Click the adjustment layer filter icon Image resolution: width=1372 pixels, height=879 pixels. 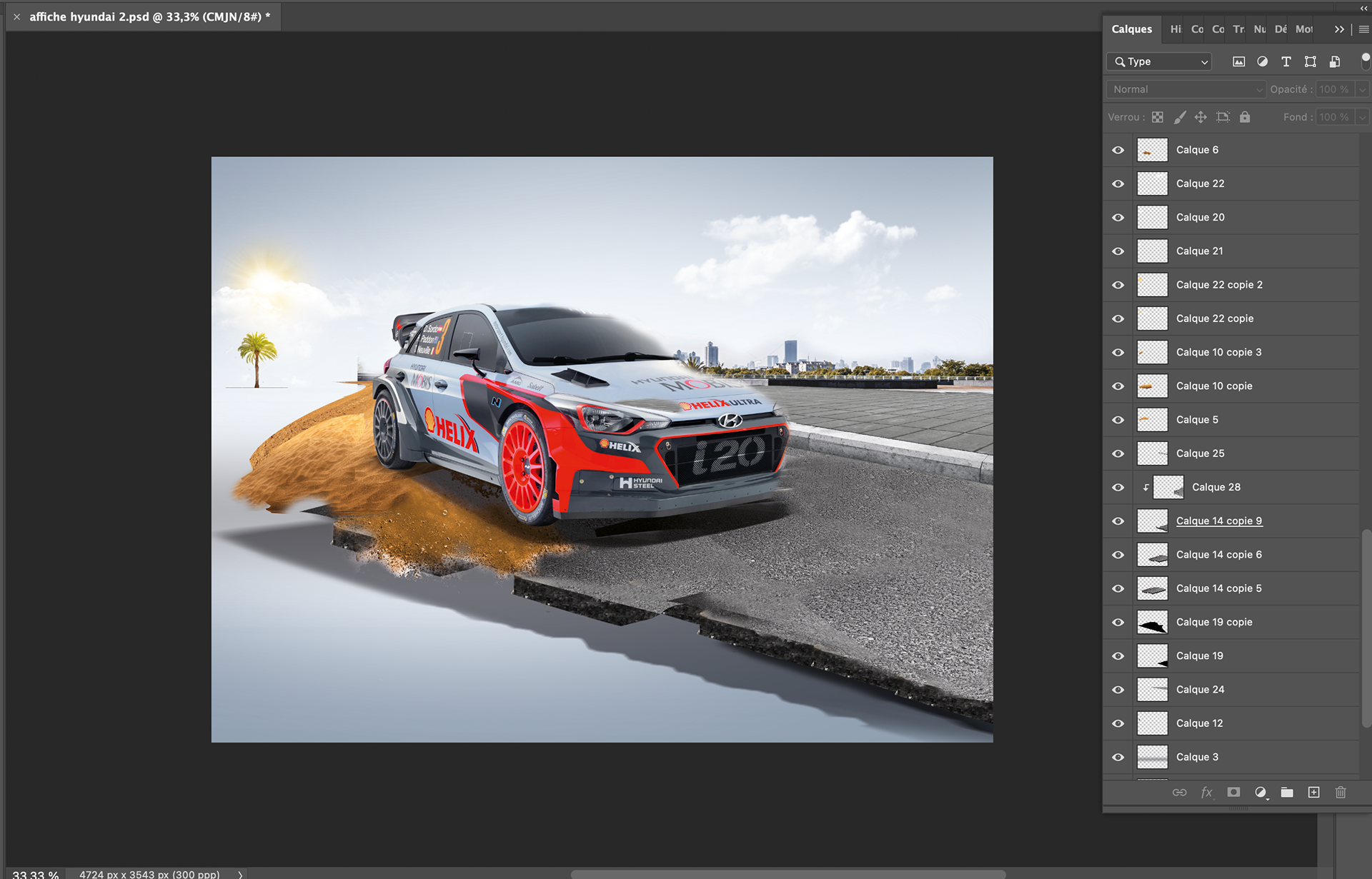[x=1263, y=62]
